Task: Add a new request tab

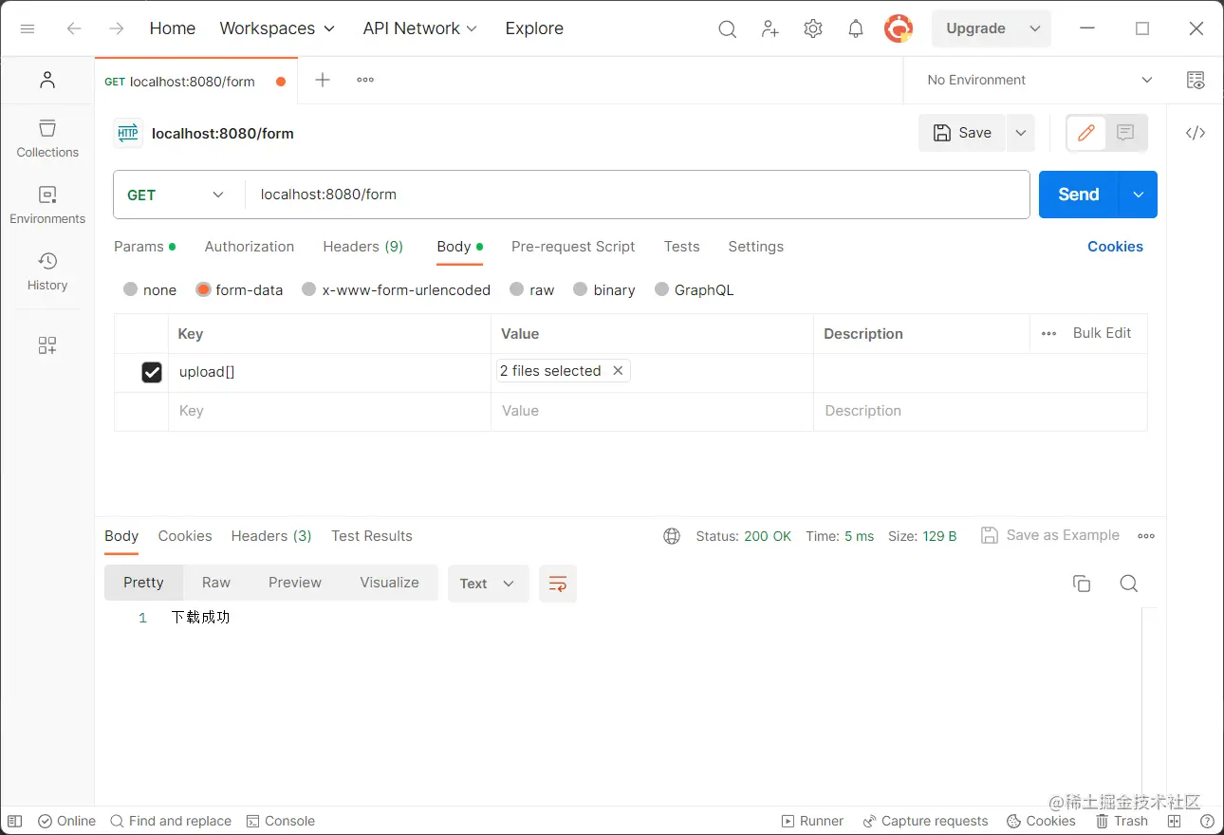Action: [323, 80]
